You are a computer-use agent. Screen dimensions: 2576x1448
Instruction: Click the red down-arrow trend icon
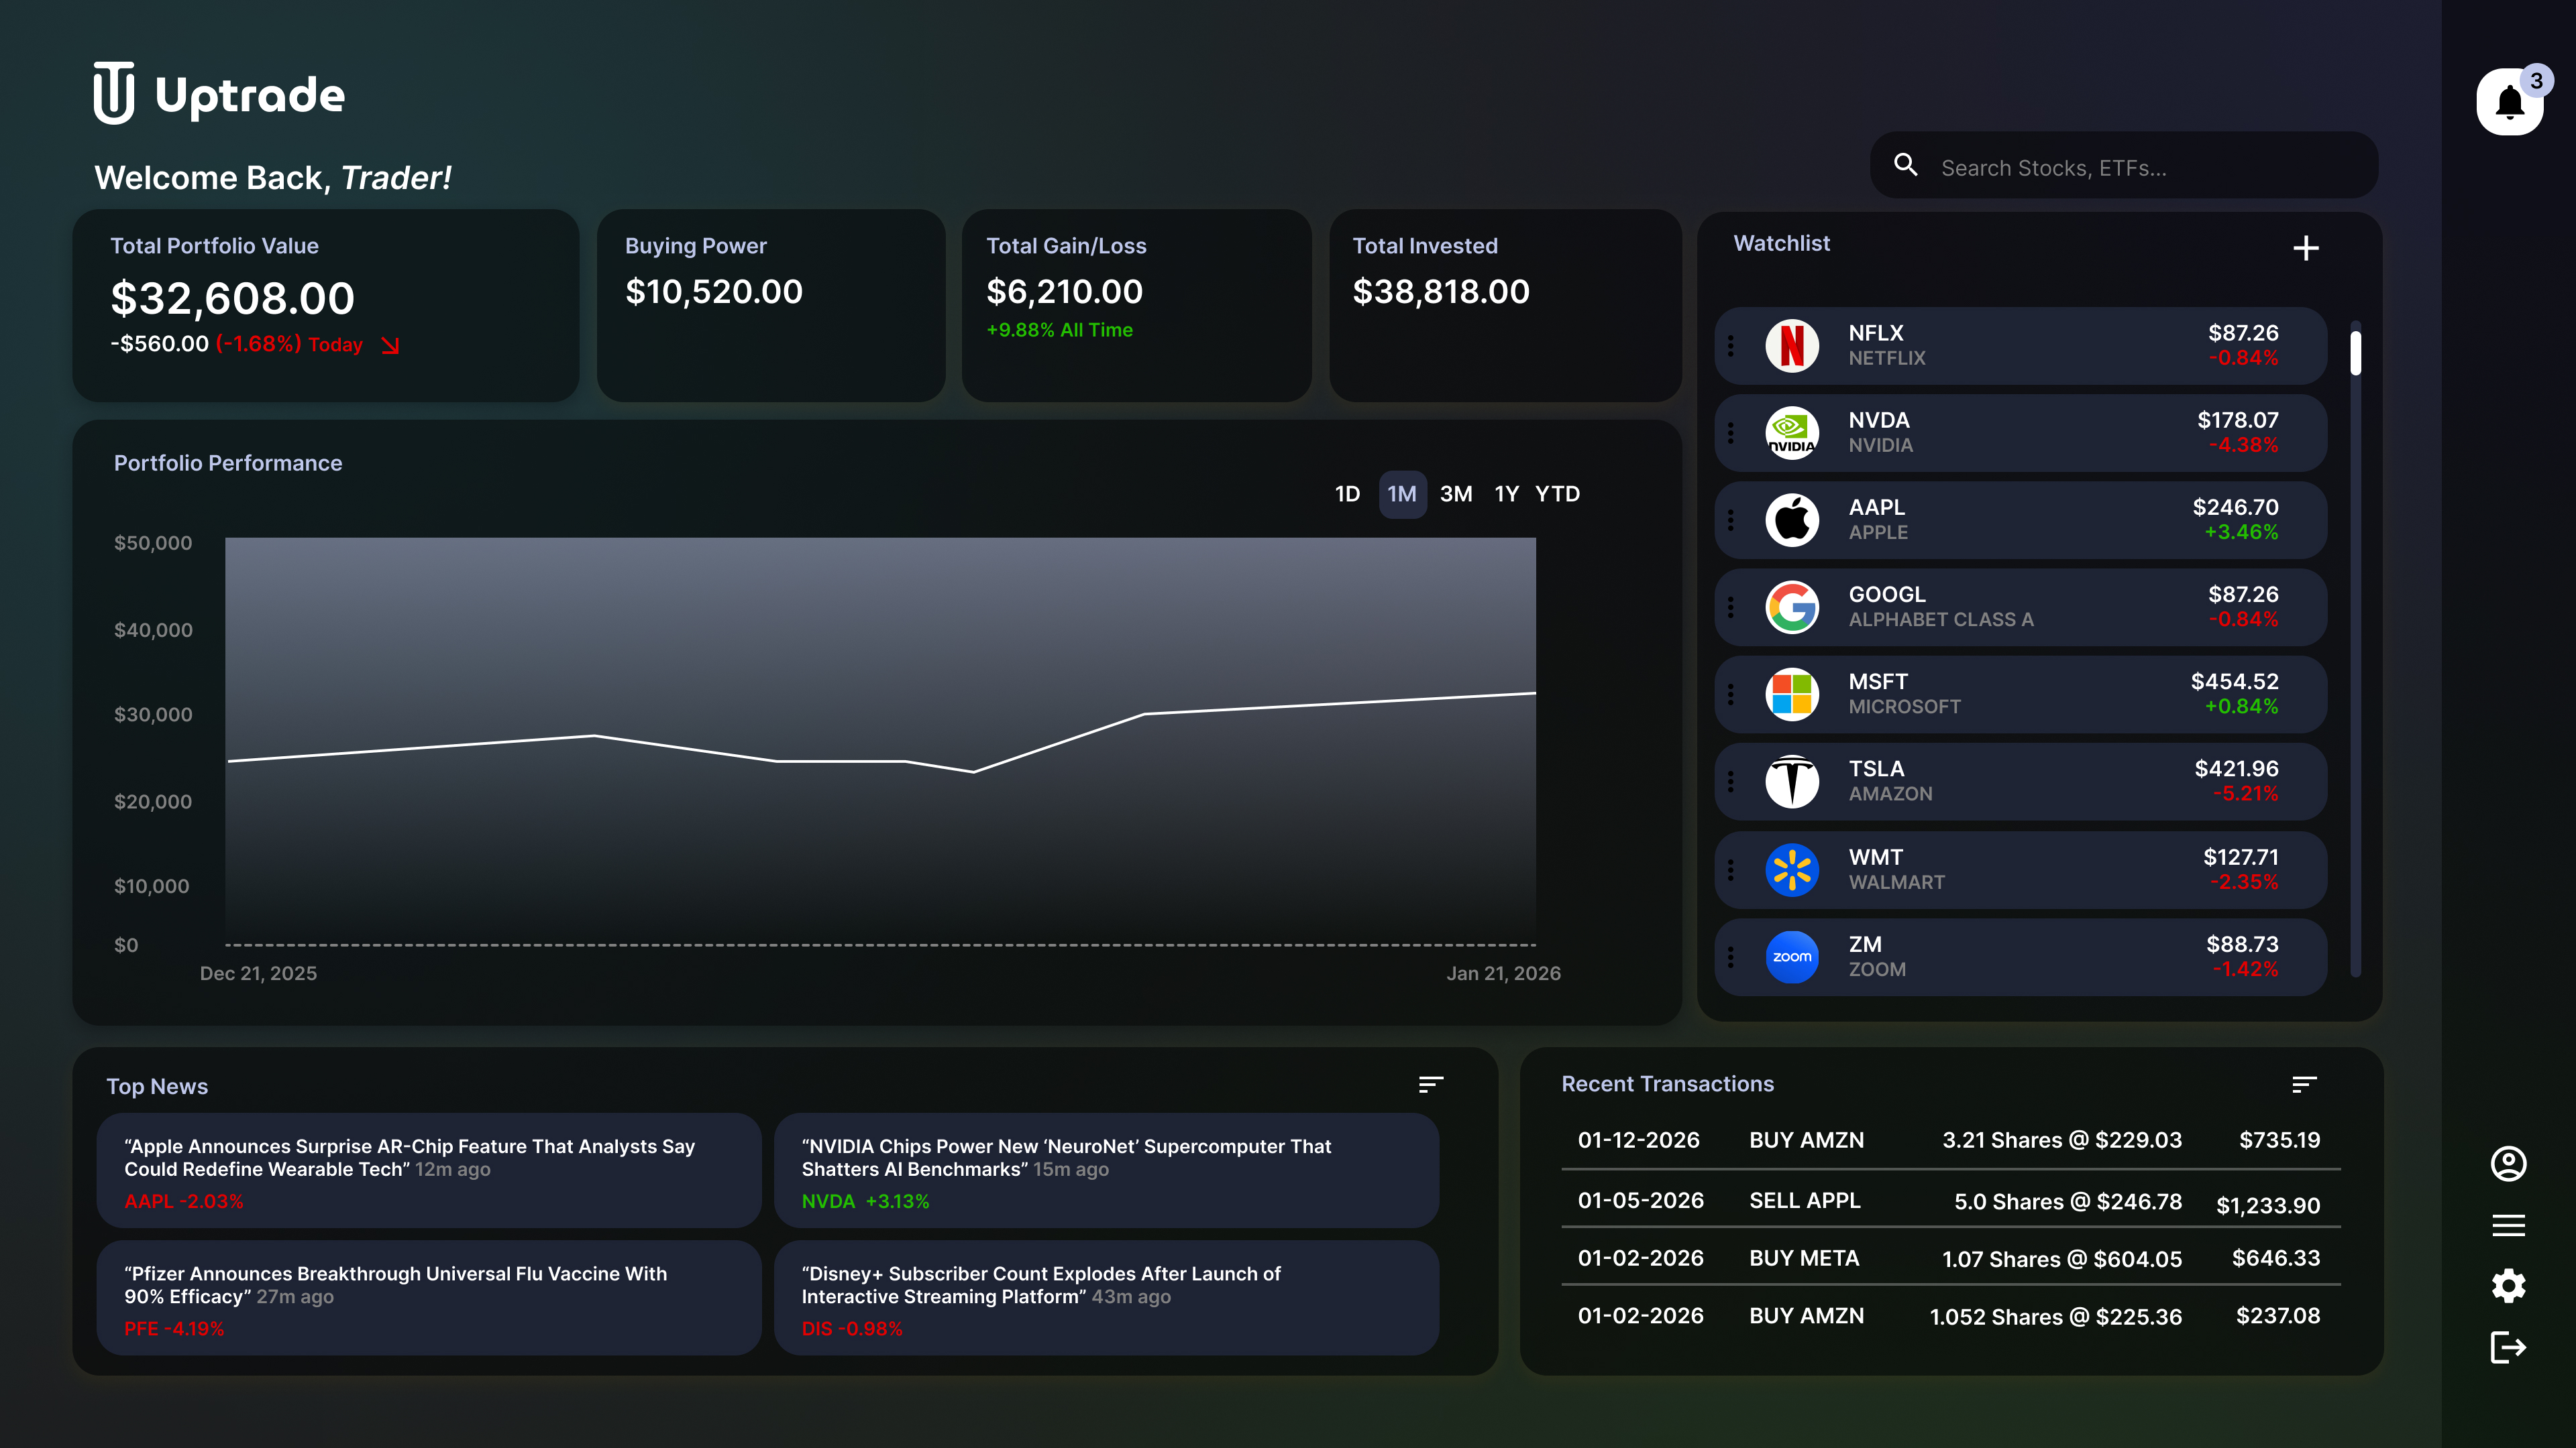click(x=390, y=345)
